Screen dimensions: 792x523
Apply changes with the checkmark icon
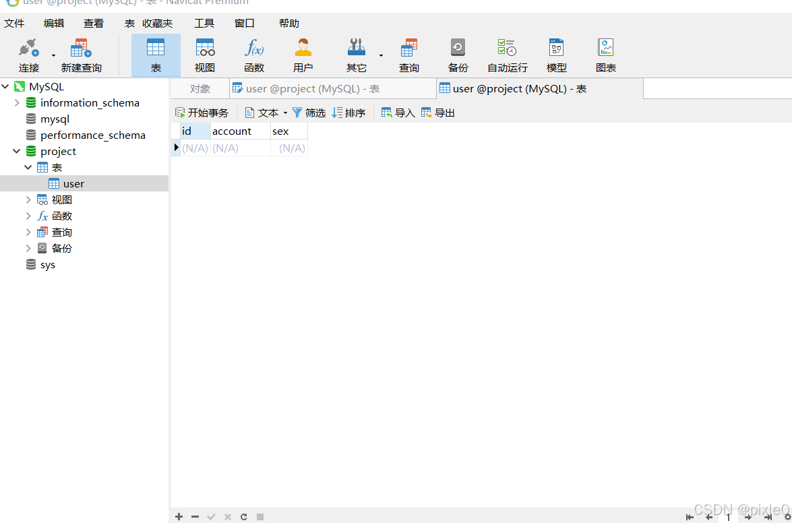pyautogui.click(x=211, y=516)
